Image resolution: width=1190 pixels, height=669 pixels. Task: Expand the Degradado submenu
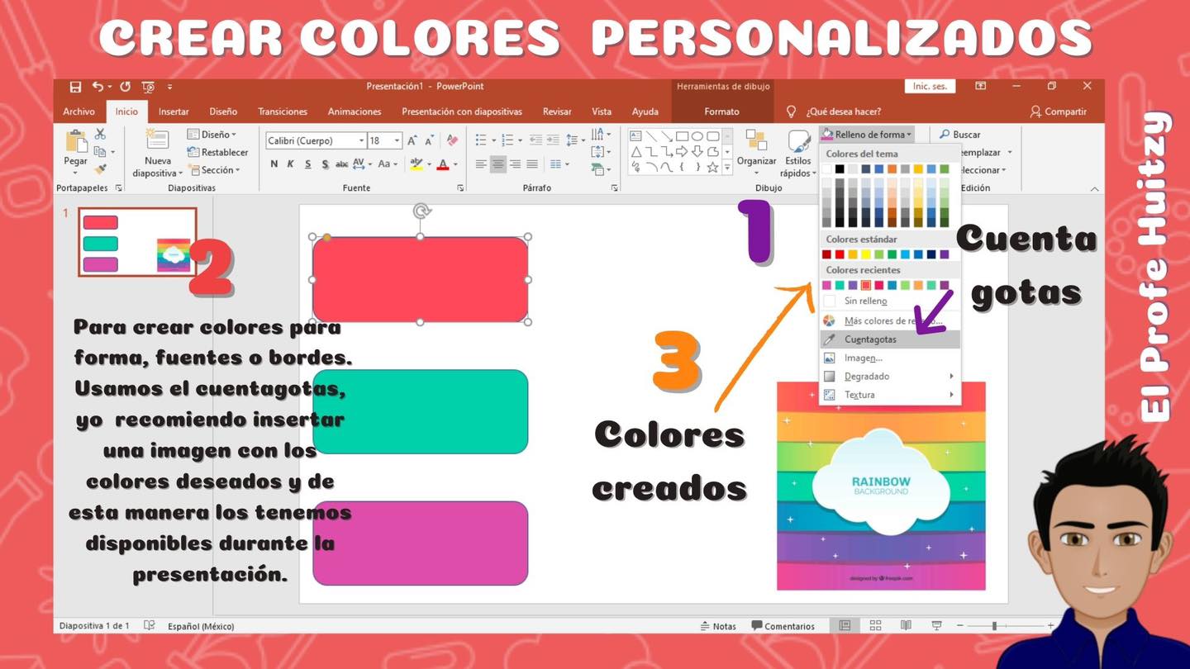[x=890, y=377]
